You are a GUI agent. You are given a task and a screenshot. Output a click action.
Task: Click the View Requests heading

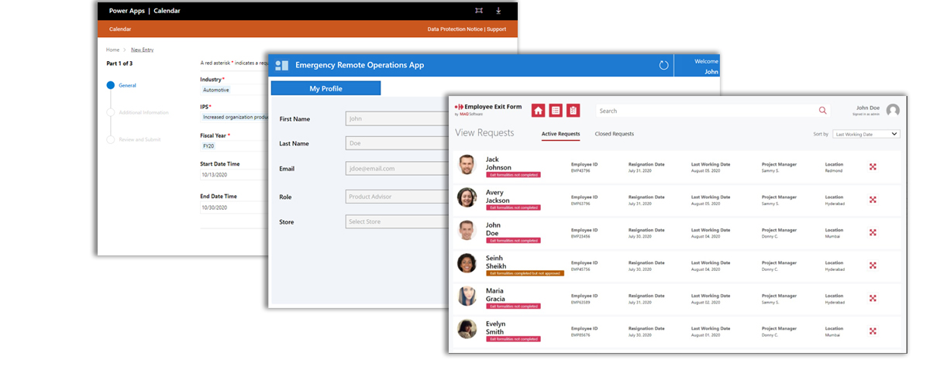click(x=484, y=133)
